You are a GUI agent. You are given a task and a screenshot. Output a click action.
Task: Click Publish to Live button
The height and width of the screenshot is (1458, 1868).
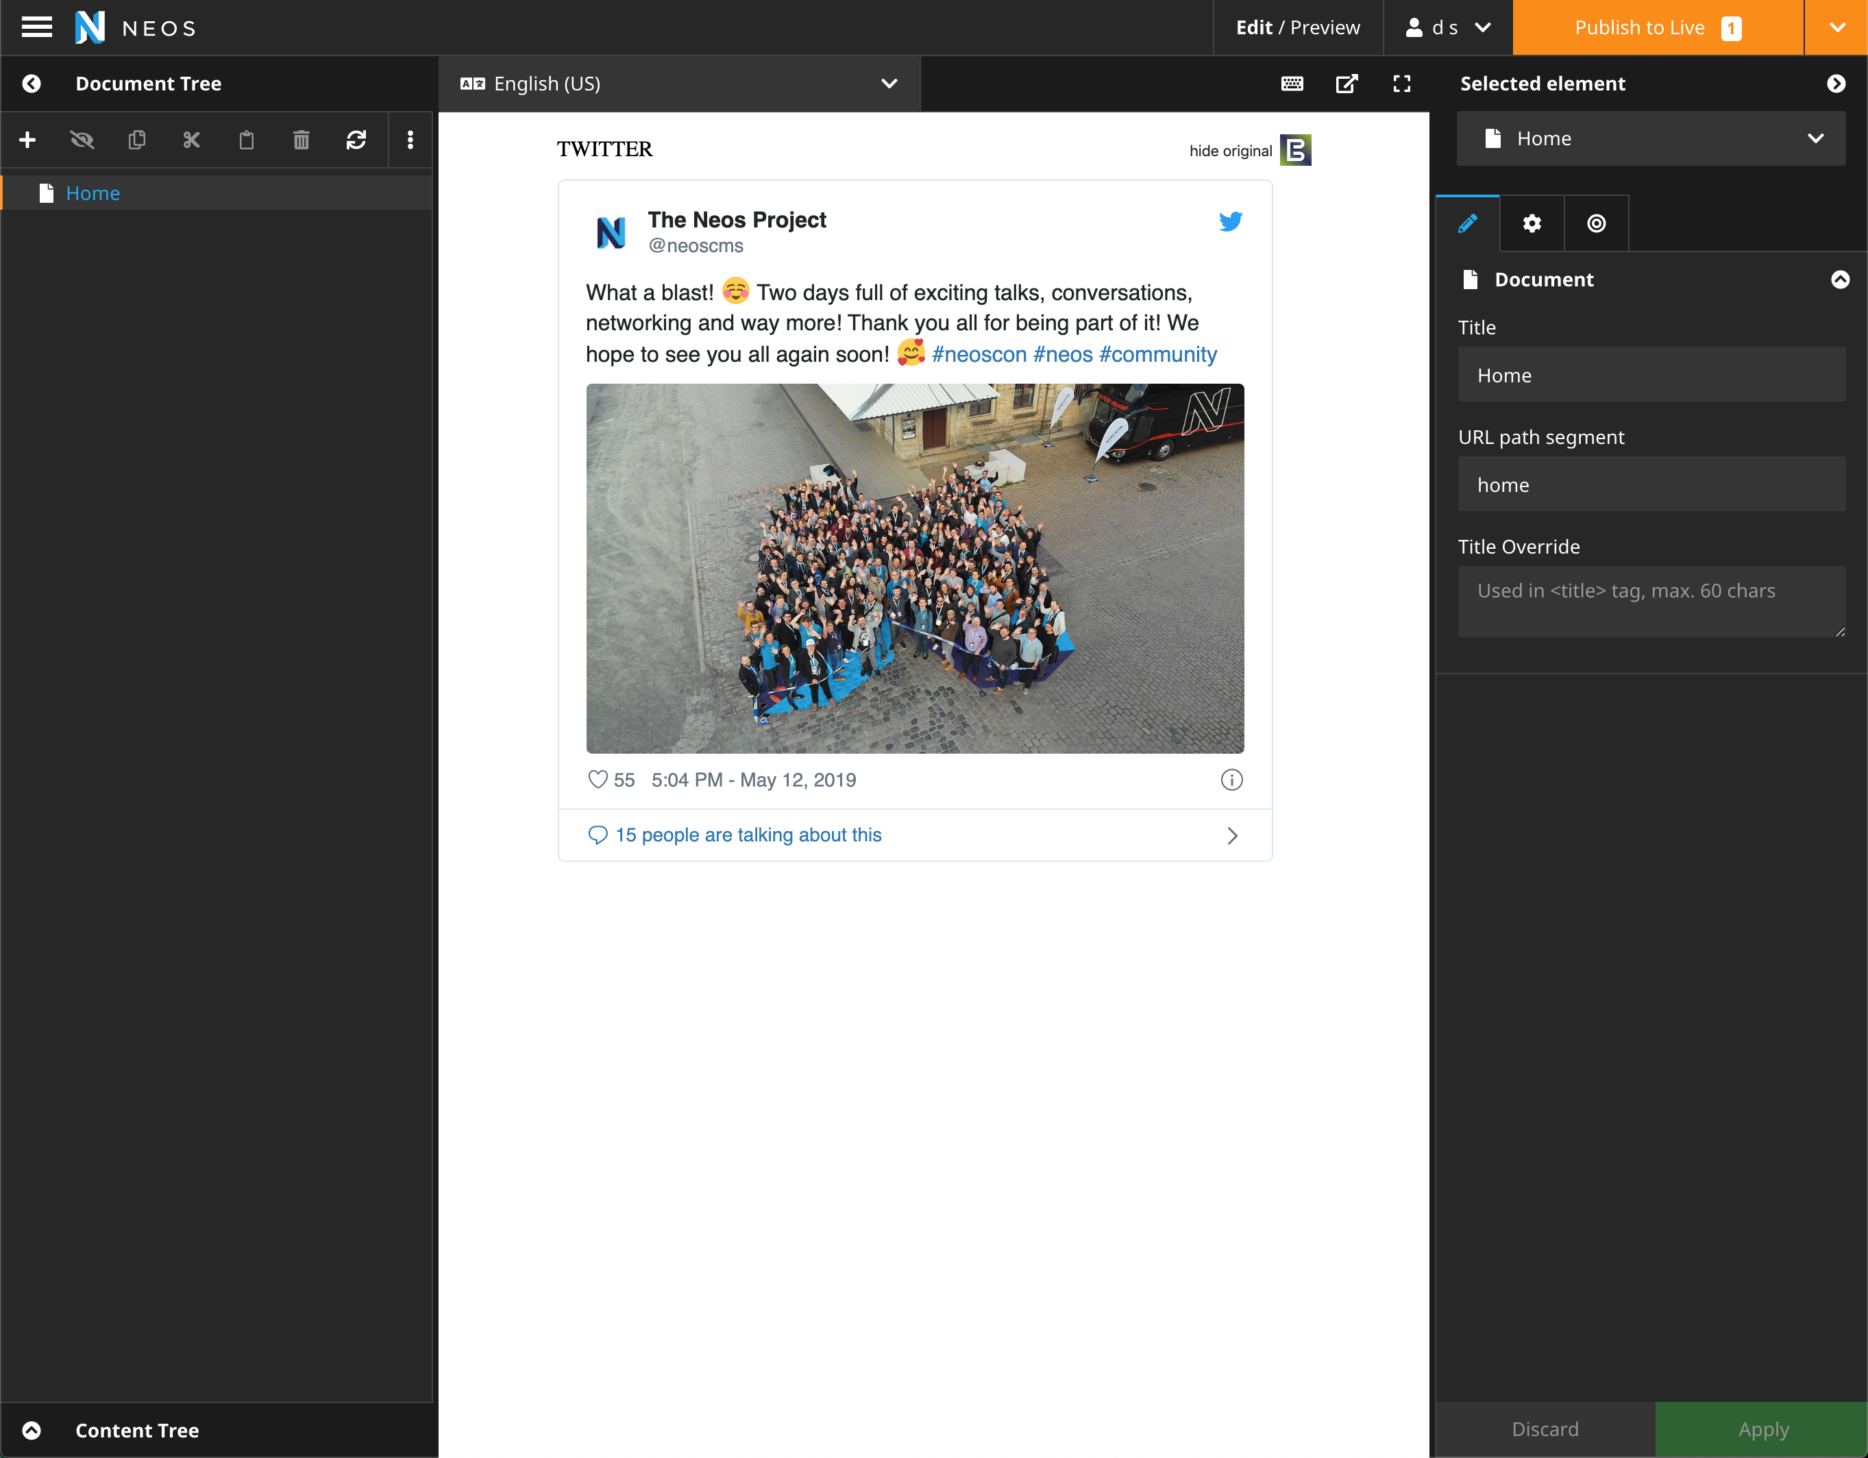coord(1657,27)
